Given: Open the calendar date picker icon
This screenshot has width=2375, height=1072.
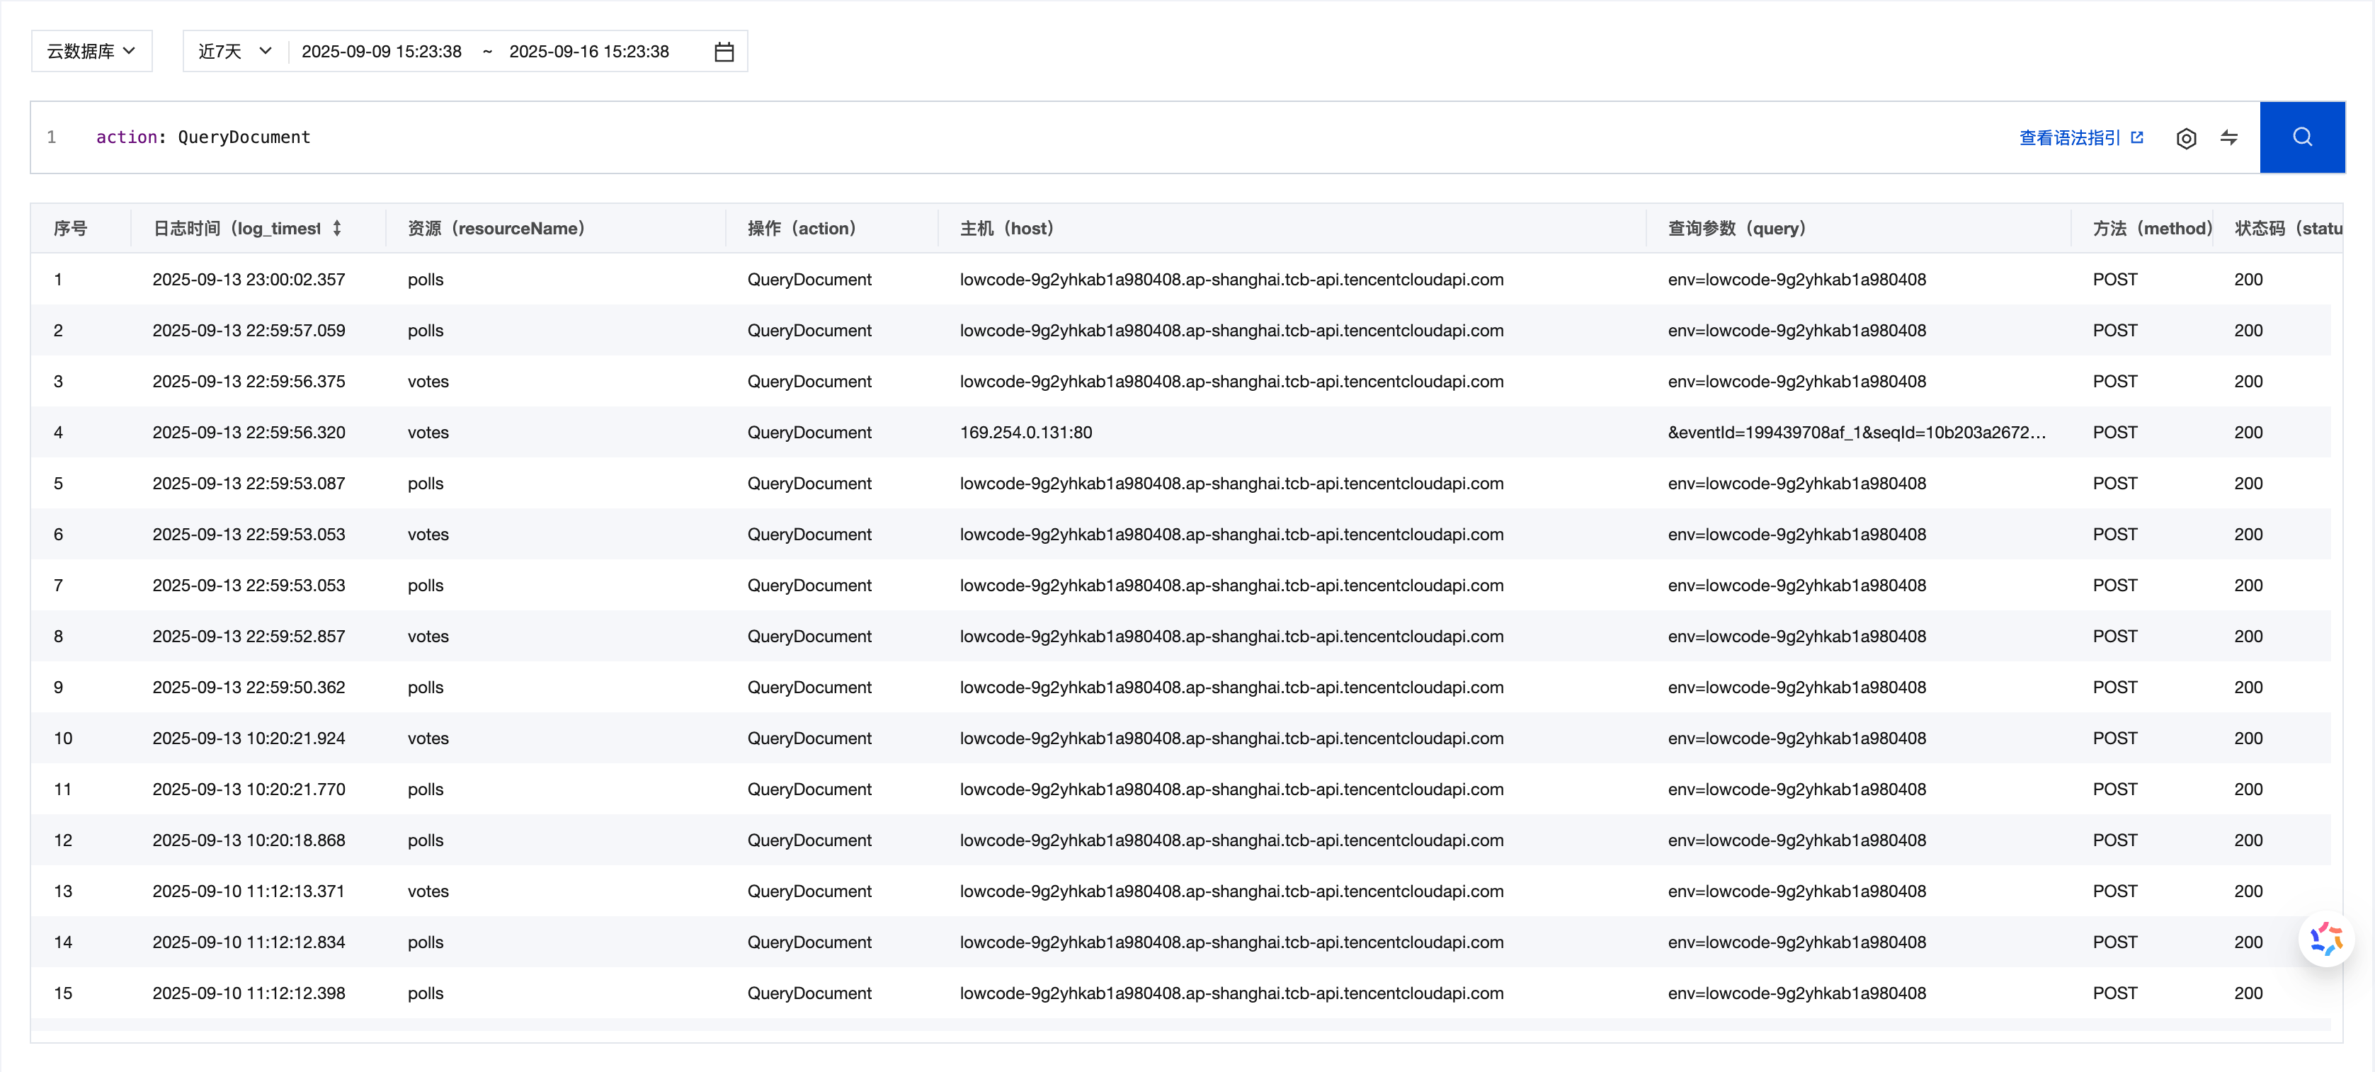Looking at the screenshot, I should point(724,52).
